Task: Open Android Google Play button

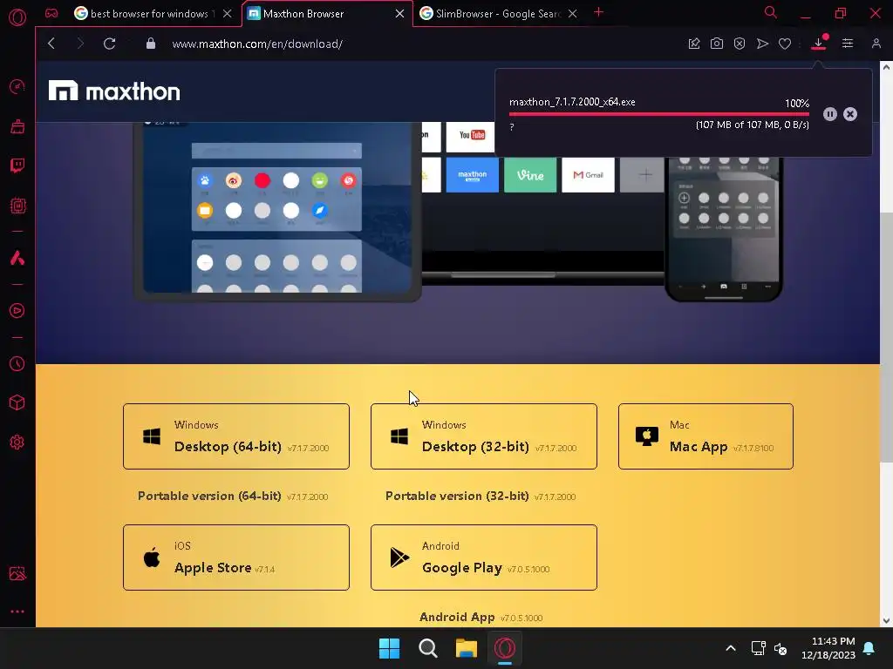Action: (x=484, y=557)
